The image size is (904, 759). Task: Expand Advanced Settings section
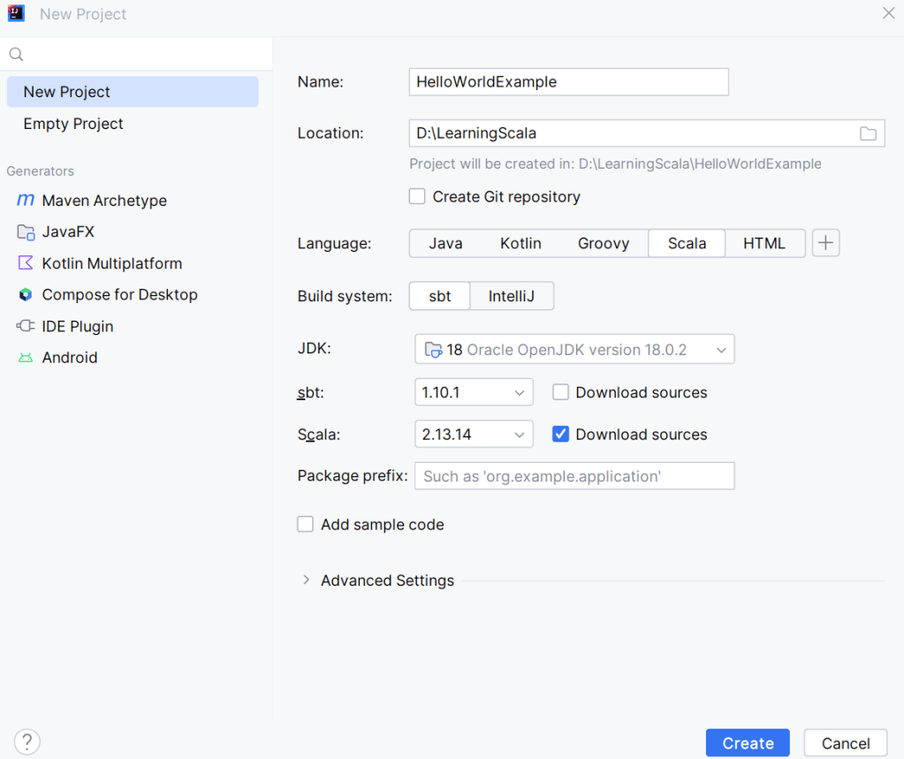point(306,580)
